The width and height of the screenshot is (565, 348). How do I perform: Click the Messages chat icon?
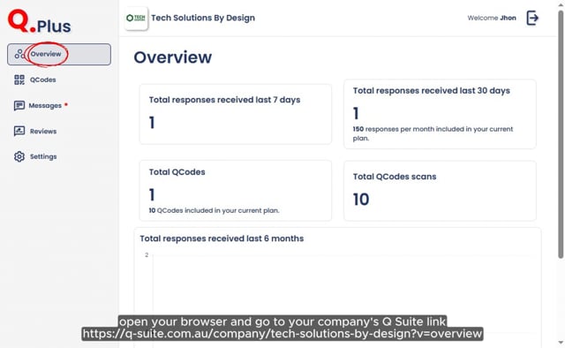(19, 105)
